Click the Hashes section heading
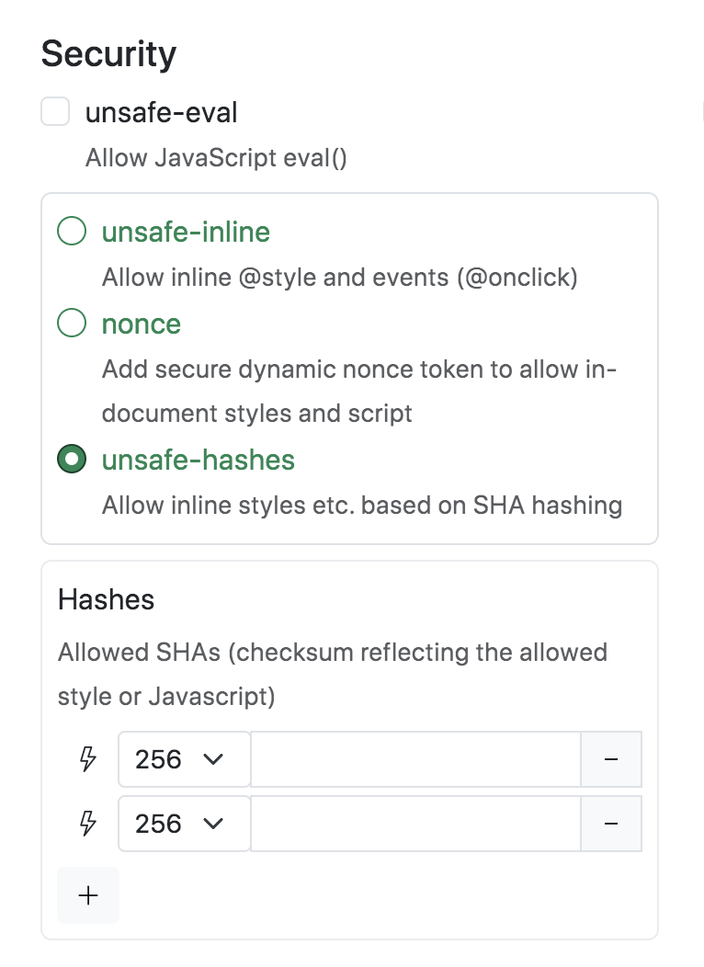The width and height of the screenshot is (704, 967). click(106, 600)
